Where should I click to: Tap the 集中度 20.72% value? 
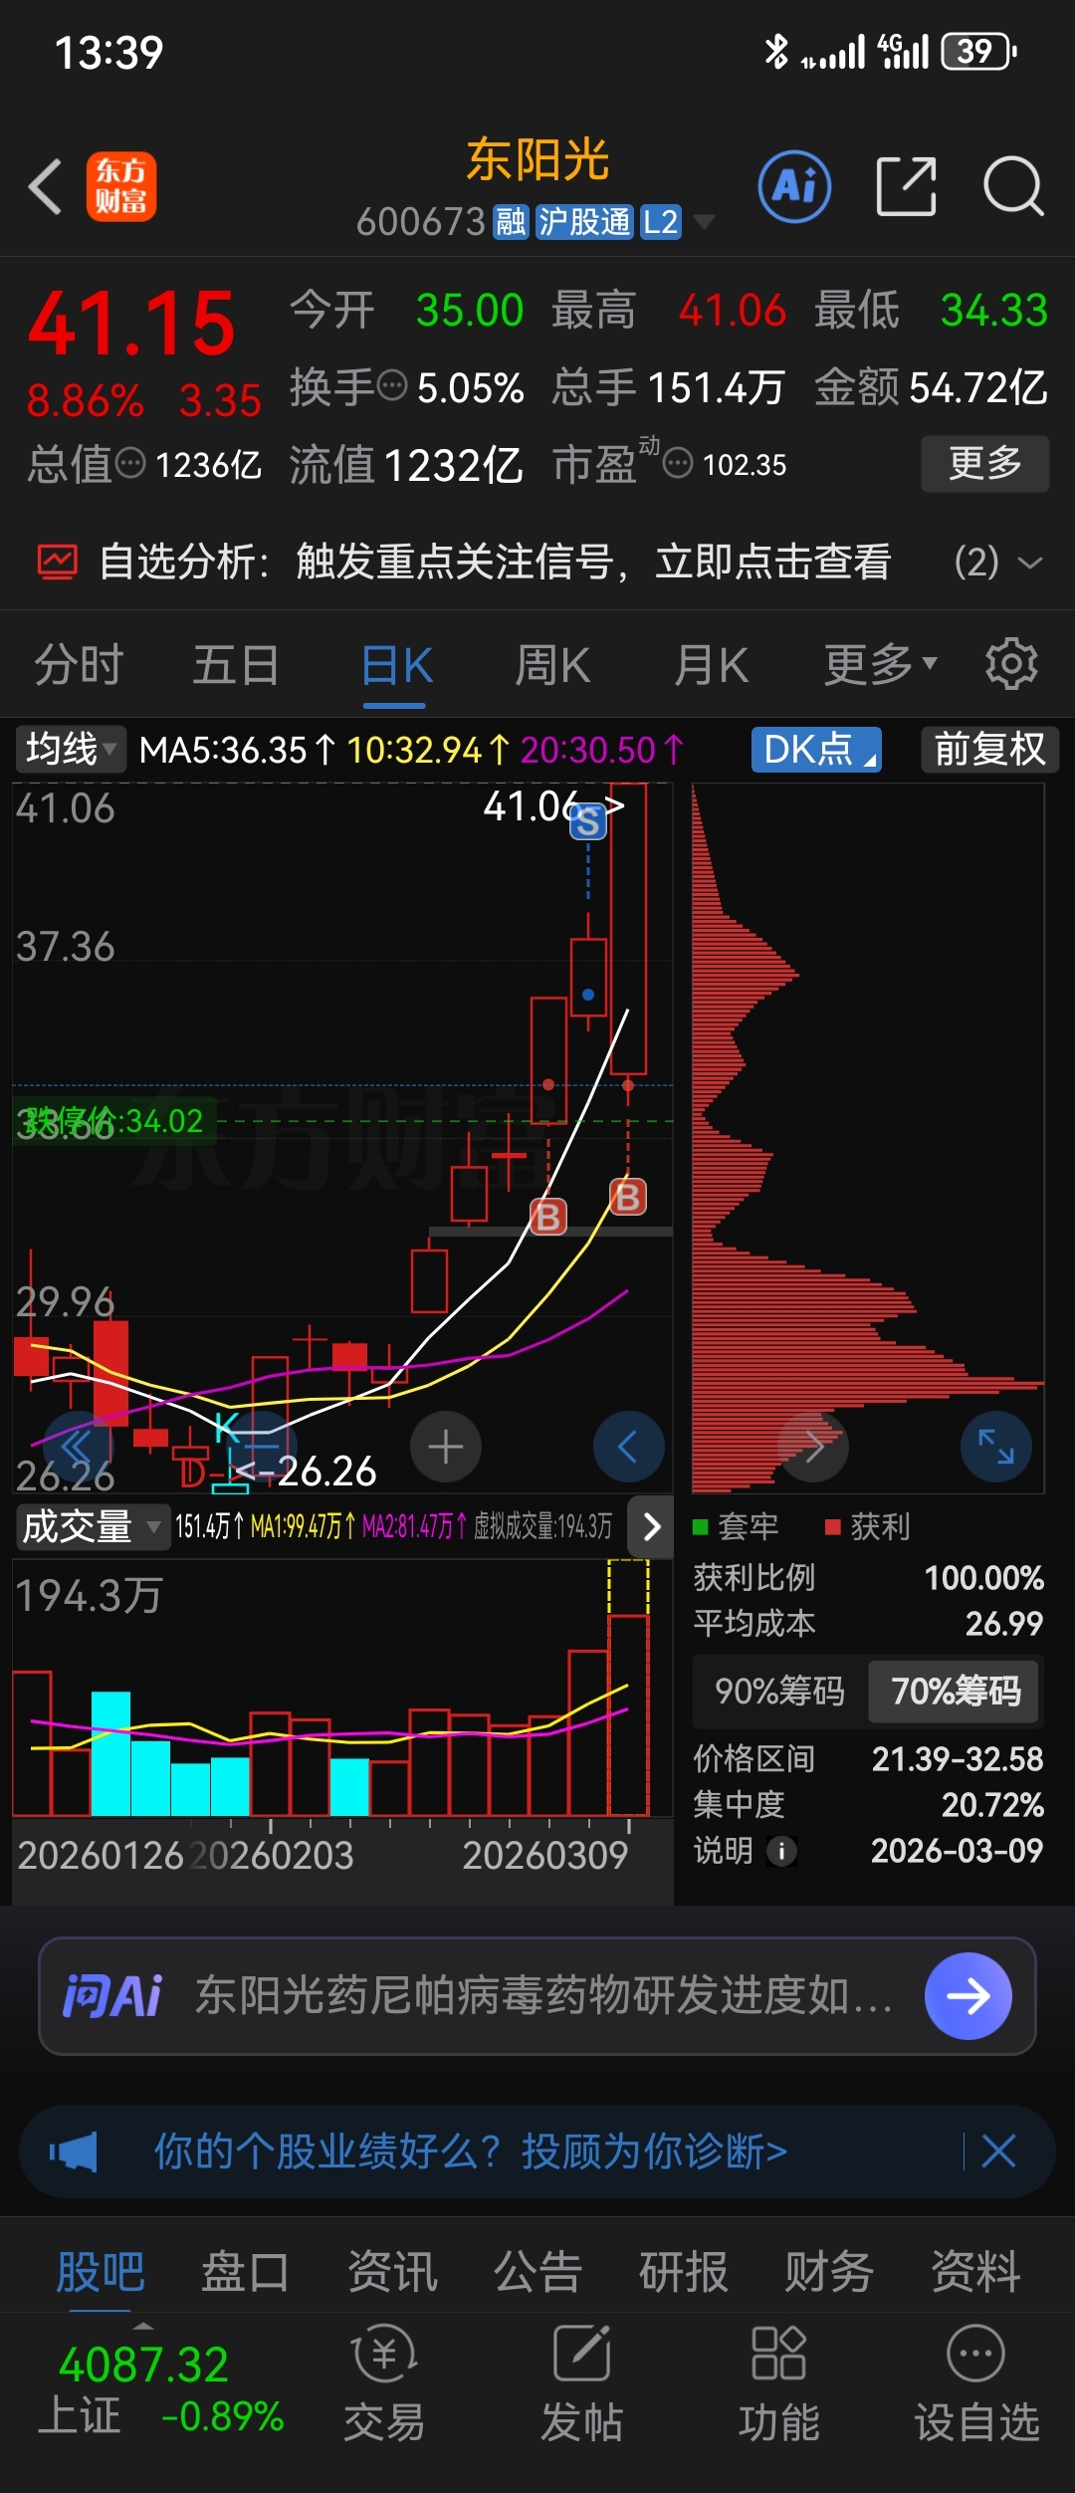point(992,1805)
